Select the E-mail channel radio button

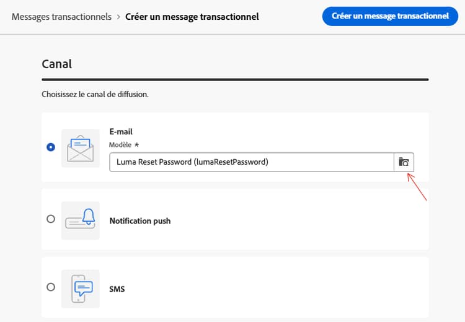[x=51, y=147]
